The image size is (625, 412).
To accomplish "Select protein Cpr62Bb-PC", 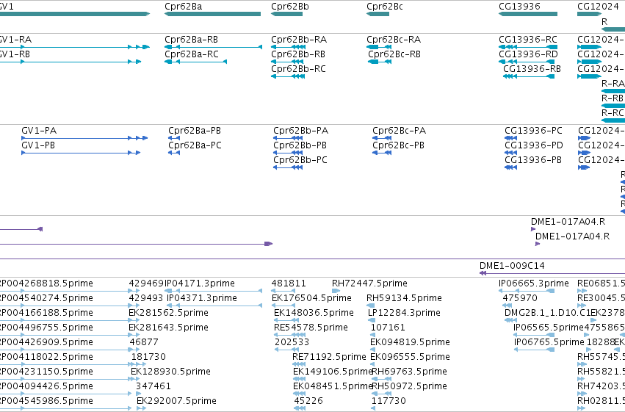I will (300, 160).
